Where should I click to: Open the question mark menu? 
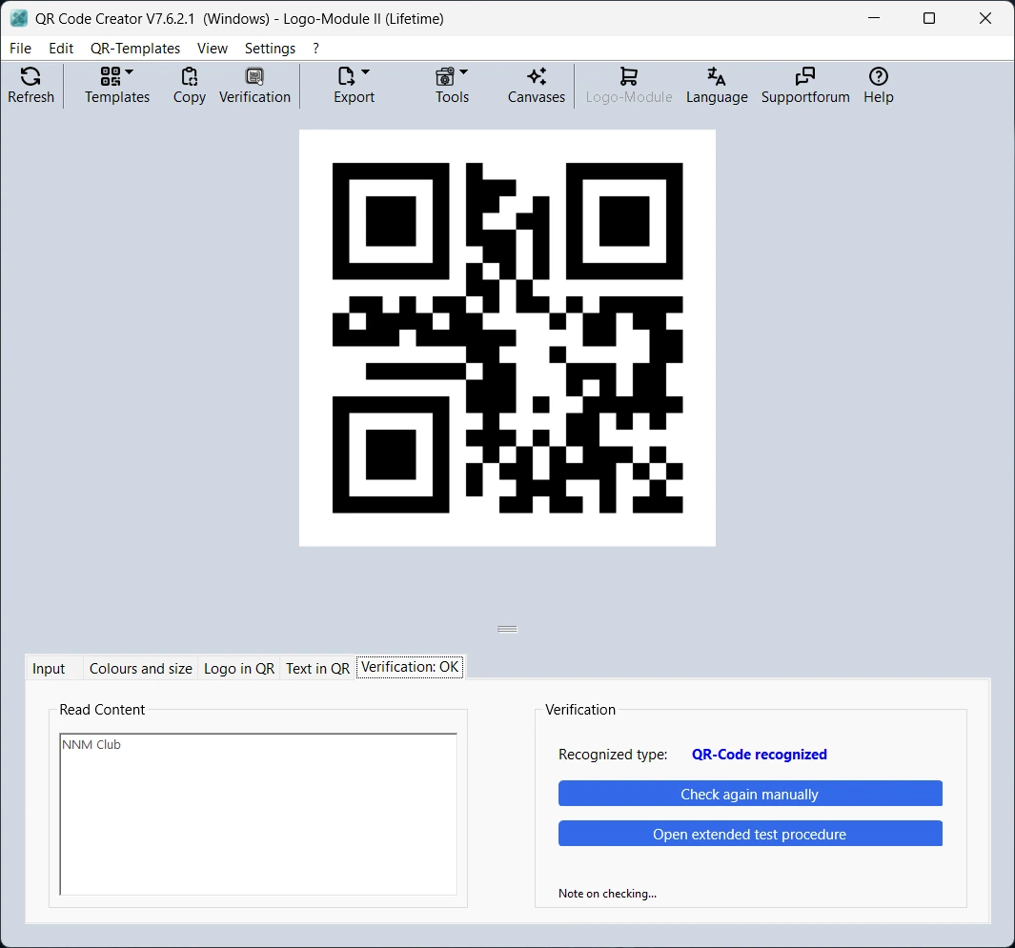pos(315,49)
